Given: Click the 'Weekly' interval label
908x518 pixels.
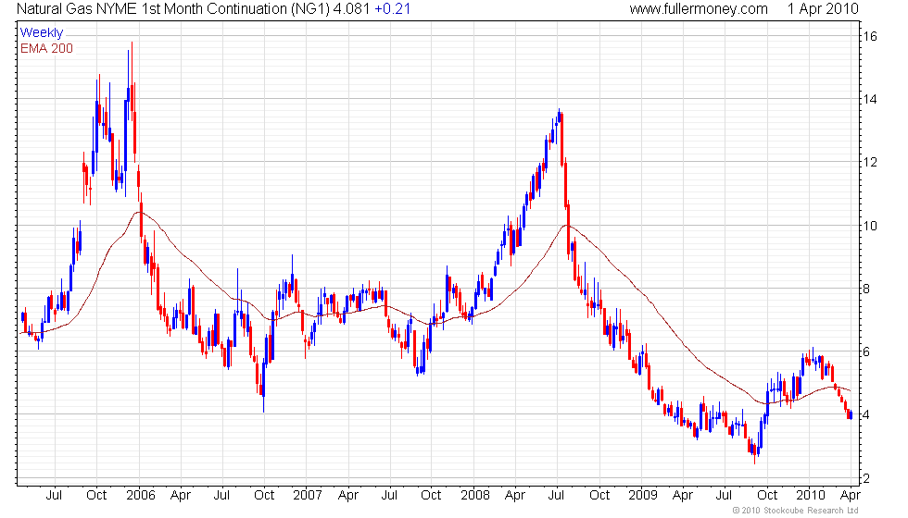Looking at the screenshot, I should point(42,33).
